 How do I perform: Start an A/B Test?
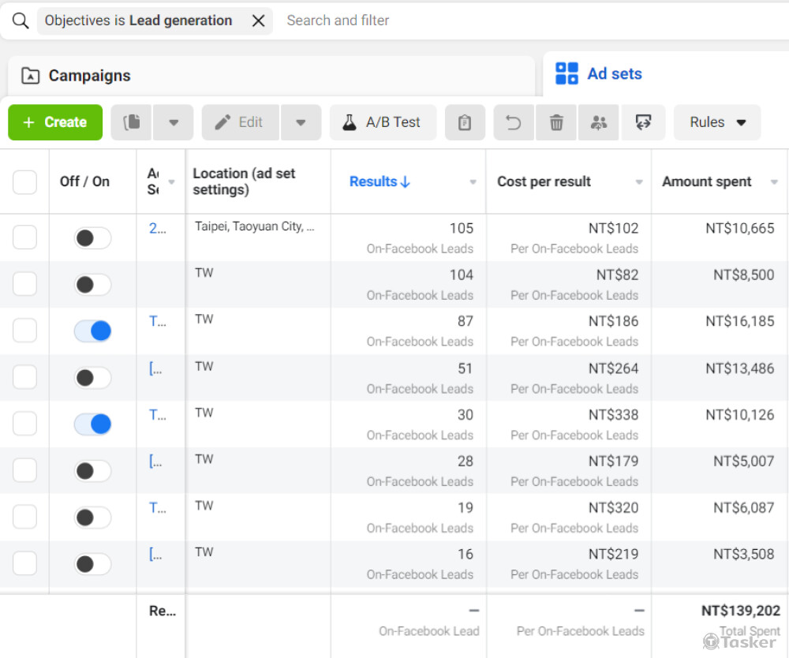click(383, 122)
